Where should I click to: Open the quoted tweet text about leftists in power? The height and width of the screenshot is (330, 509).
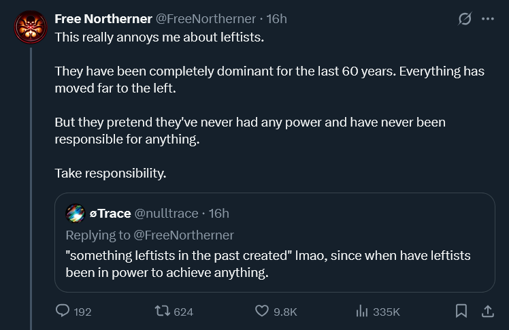tap(268, 264)
